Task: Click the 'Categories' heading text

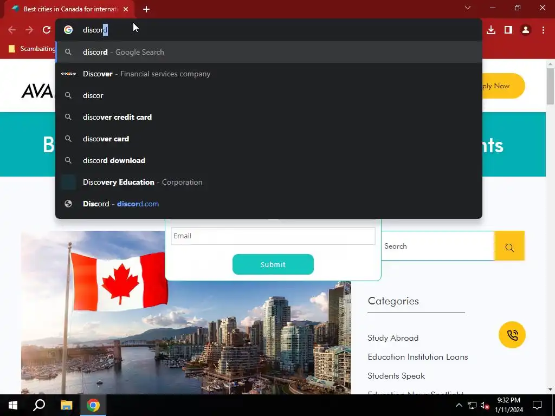Action: (393, 301)
